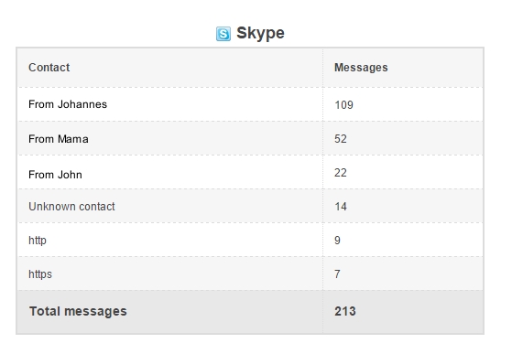Select the Messages column header
The height and width of the screenshot is (354, 512).
click(361, 68)
